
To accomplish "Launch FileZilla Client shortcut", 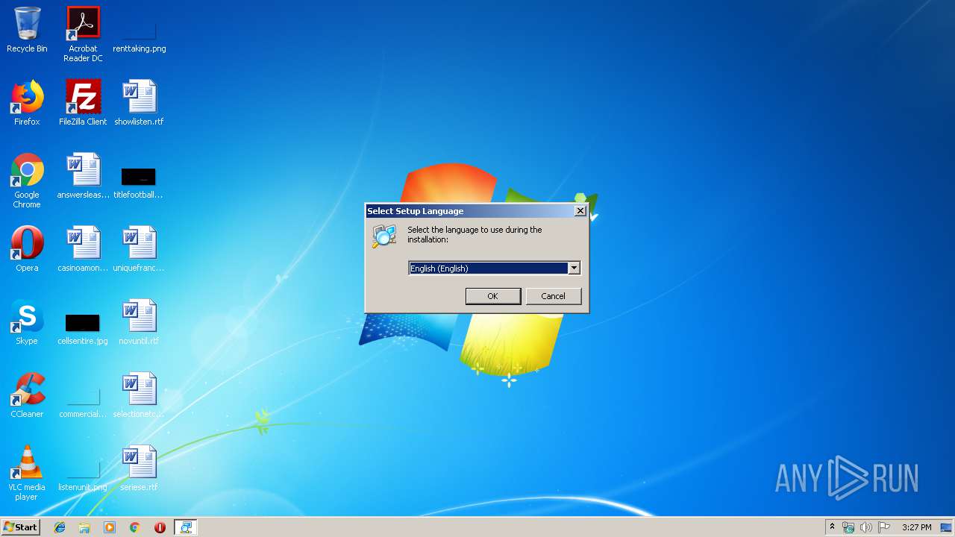I will 83,103.
